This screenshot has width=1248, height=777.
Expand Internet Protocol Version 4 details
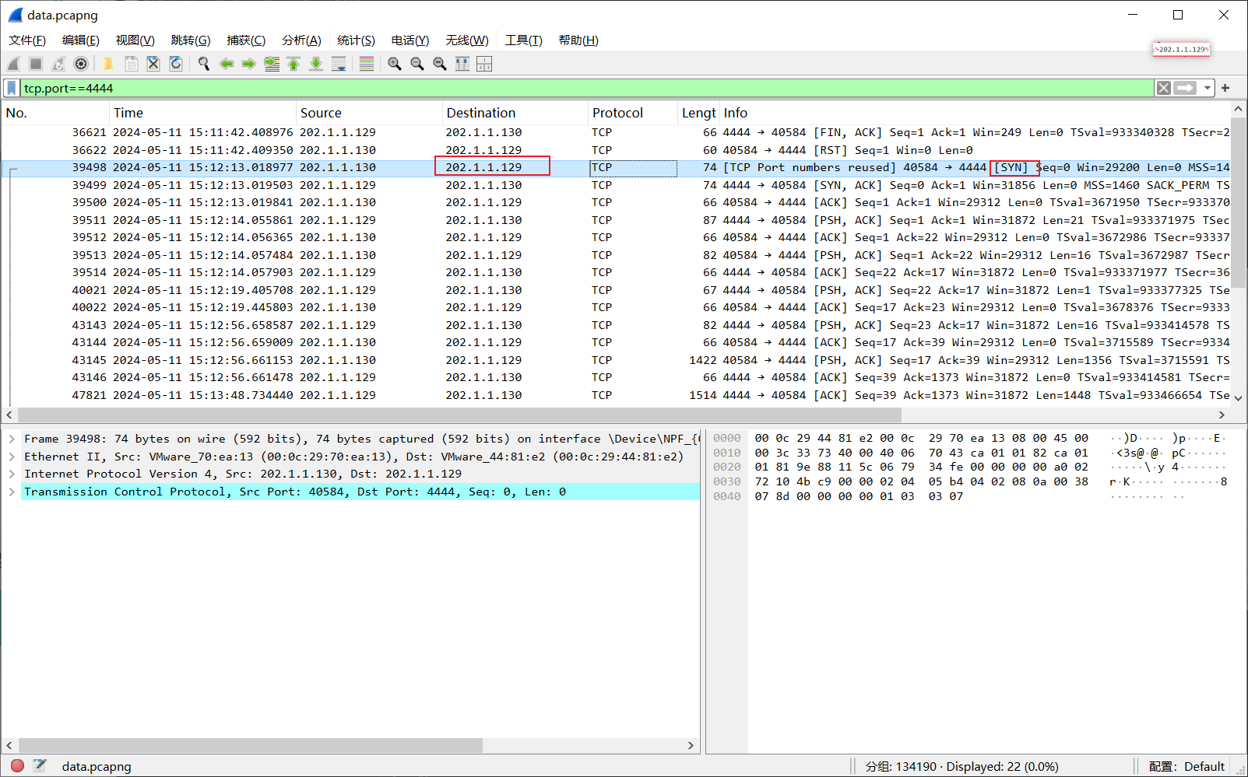click(12, 474)
